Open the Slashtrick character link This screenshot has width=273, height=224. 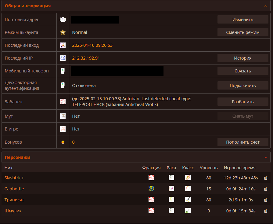point(14,178)
